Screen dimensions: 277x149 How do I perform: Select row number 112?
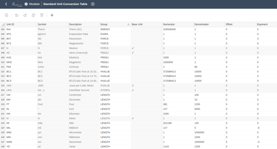point(3,72)
